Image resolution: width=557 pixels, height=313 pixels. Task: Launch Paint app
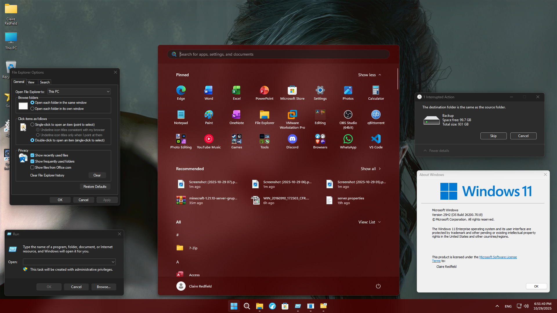pos(209,117)
